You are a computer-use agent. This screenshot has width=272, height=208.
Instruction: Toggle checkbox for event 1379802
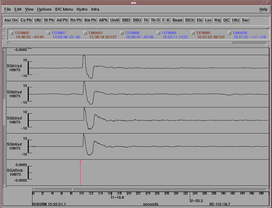click(12, 33)
